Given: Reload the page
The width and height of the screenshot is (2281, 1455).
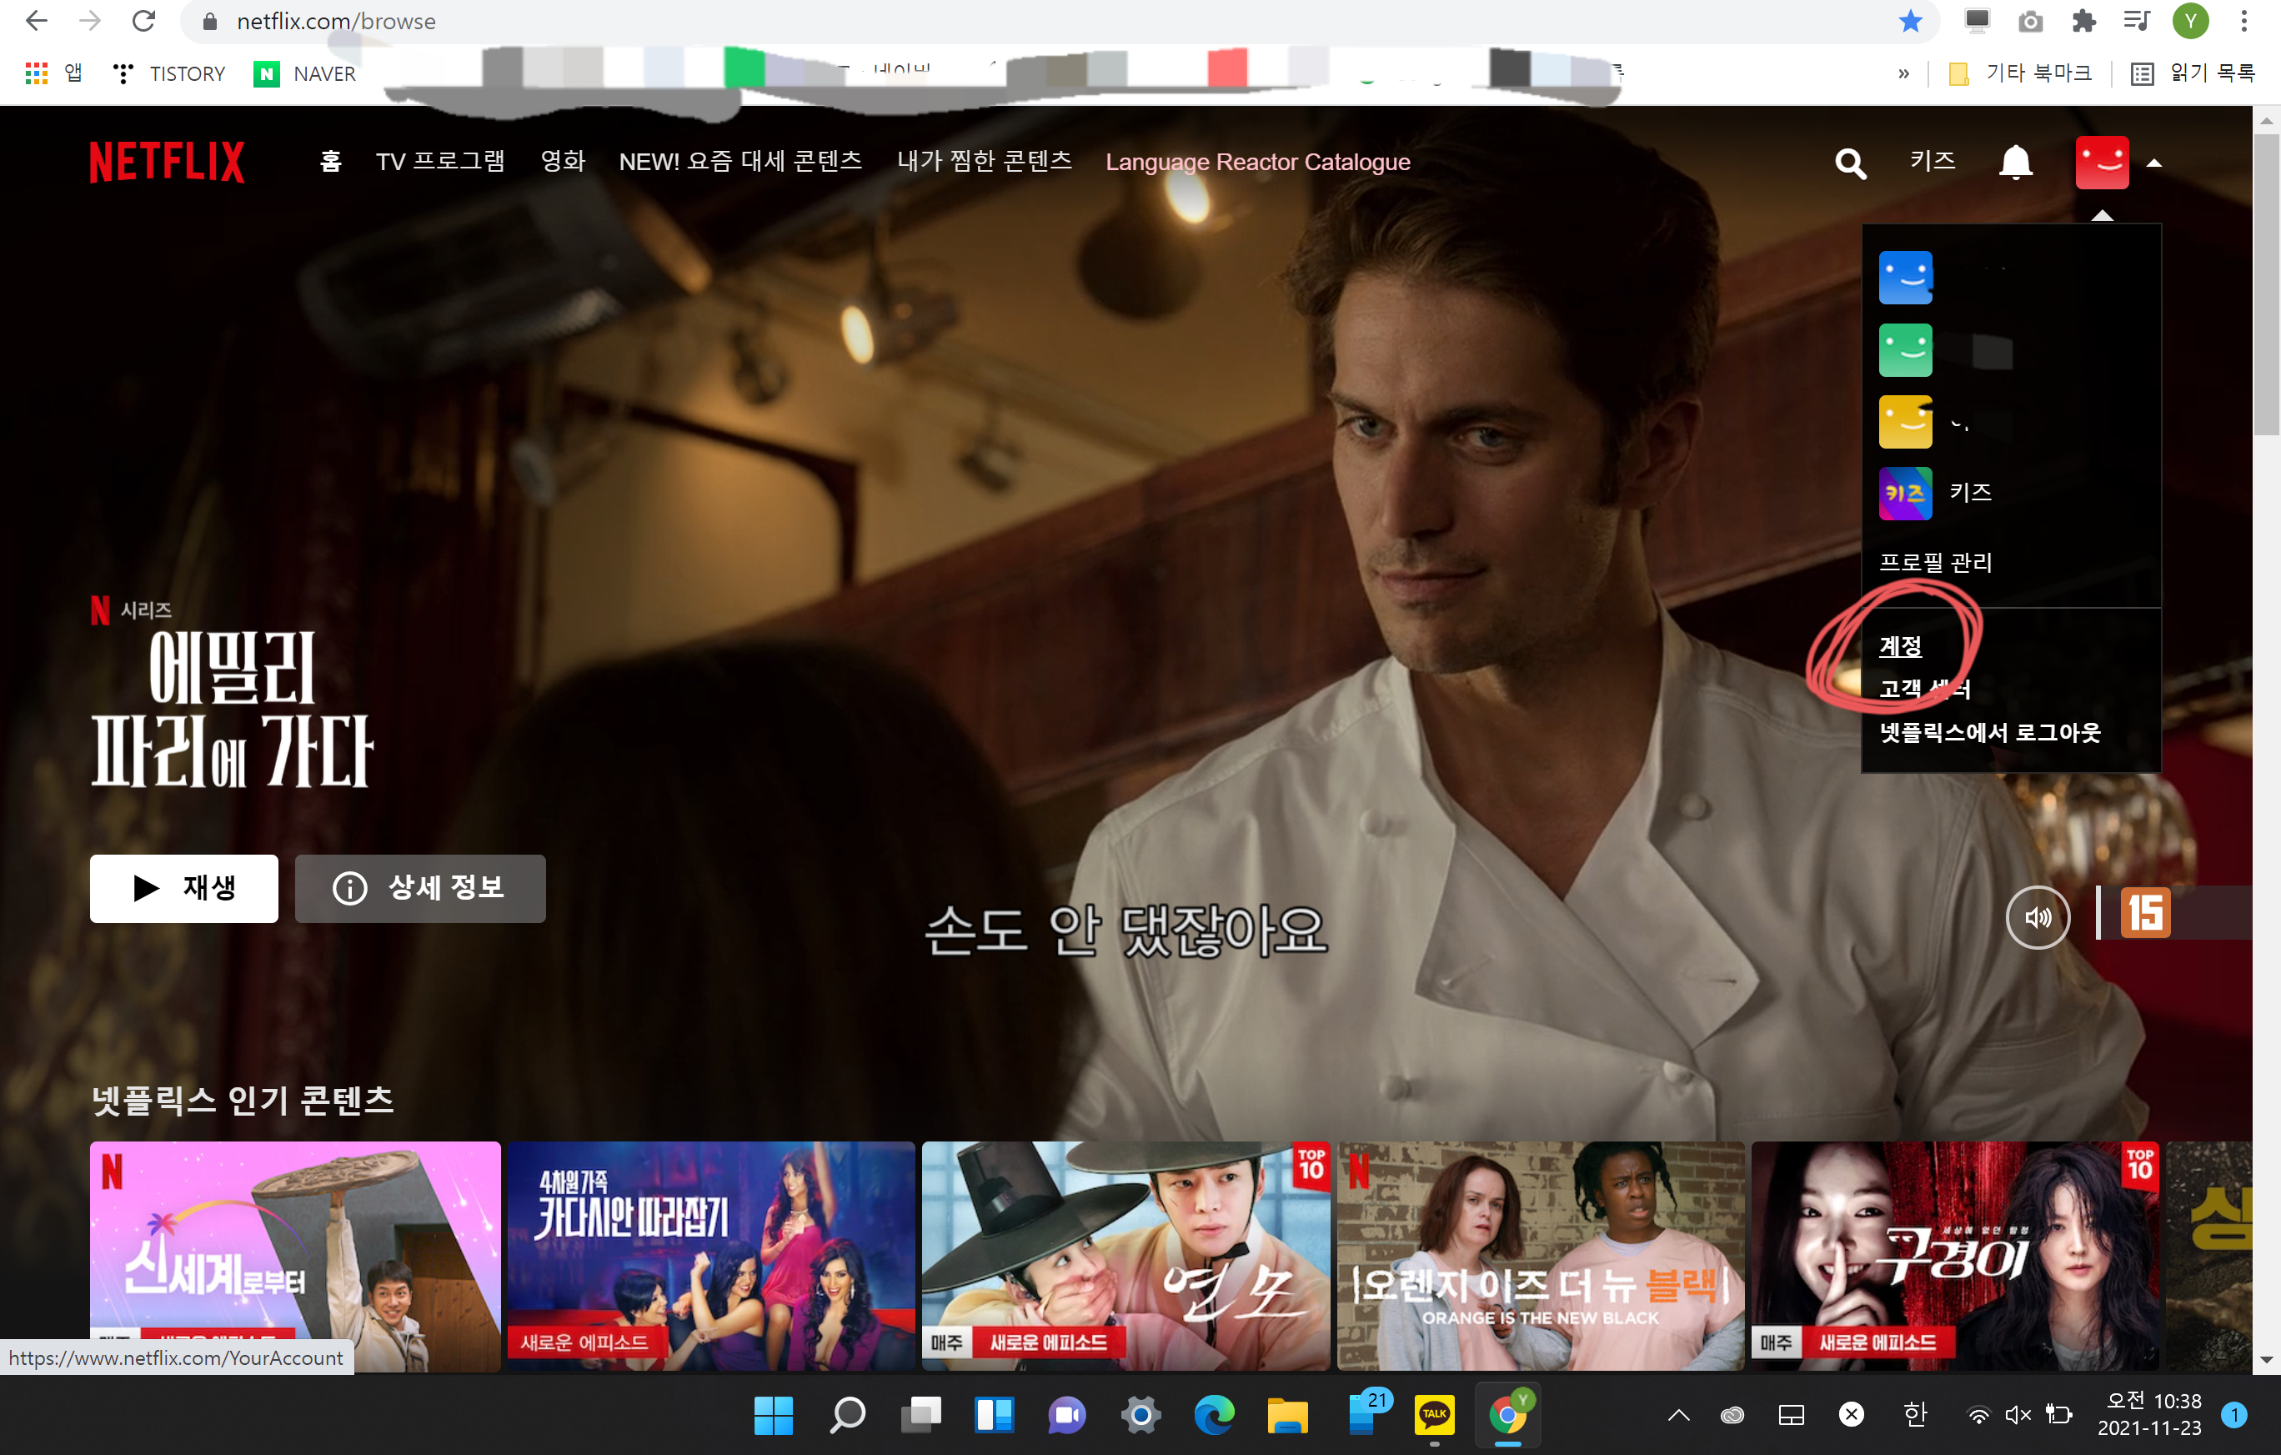Looking at the screenshot, I should point(143,21).
